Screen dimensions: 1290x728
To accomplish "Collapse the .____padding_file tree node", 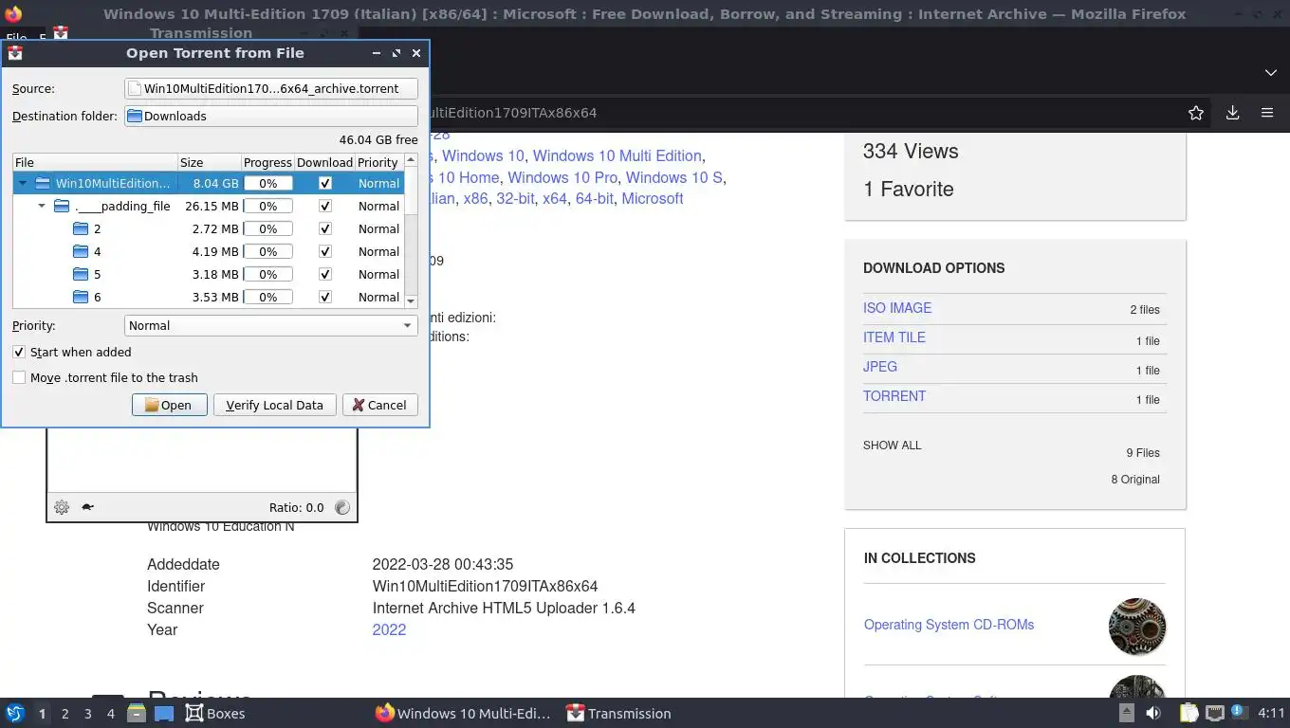I will click(x=42, y=206).
